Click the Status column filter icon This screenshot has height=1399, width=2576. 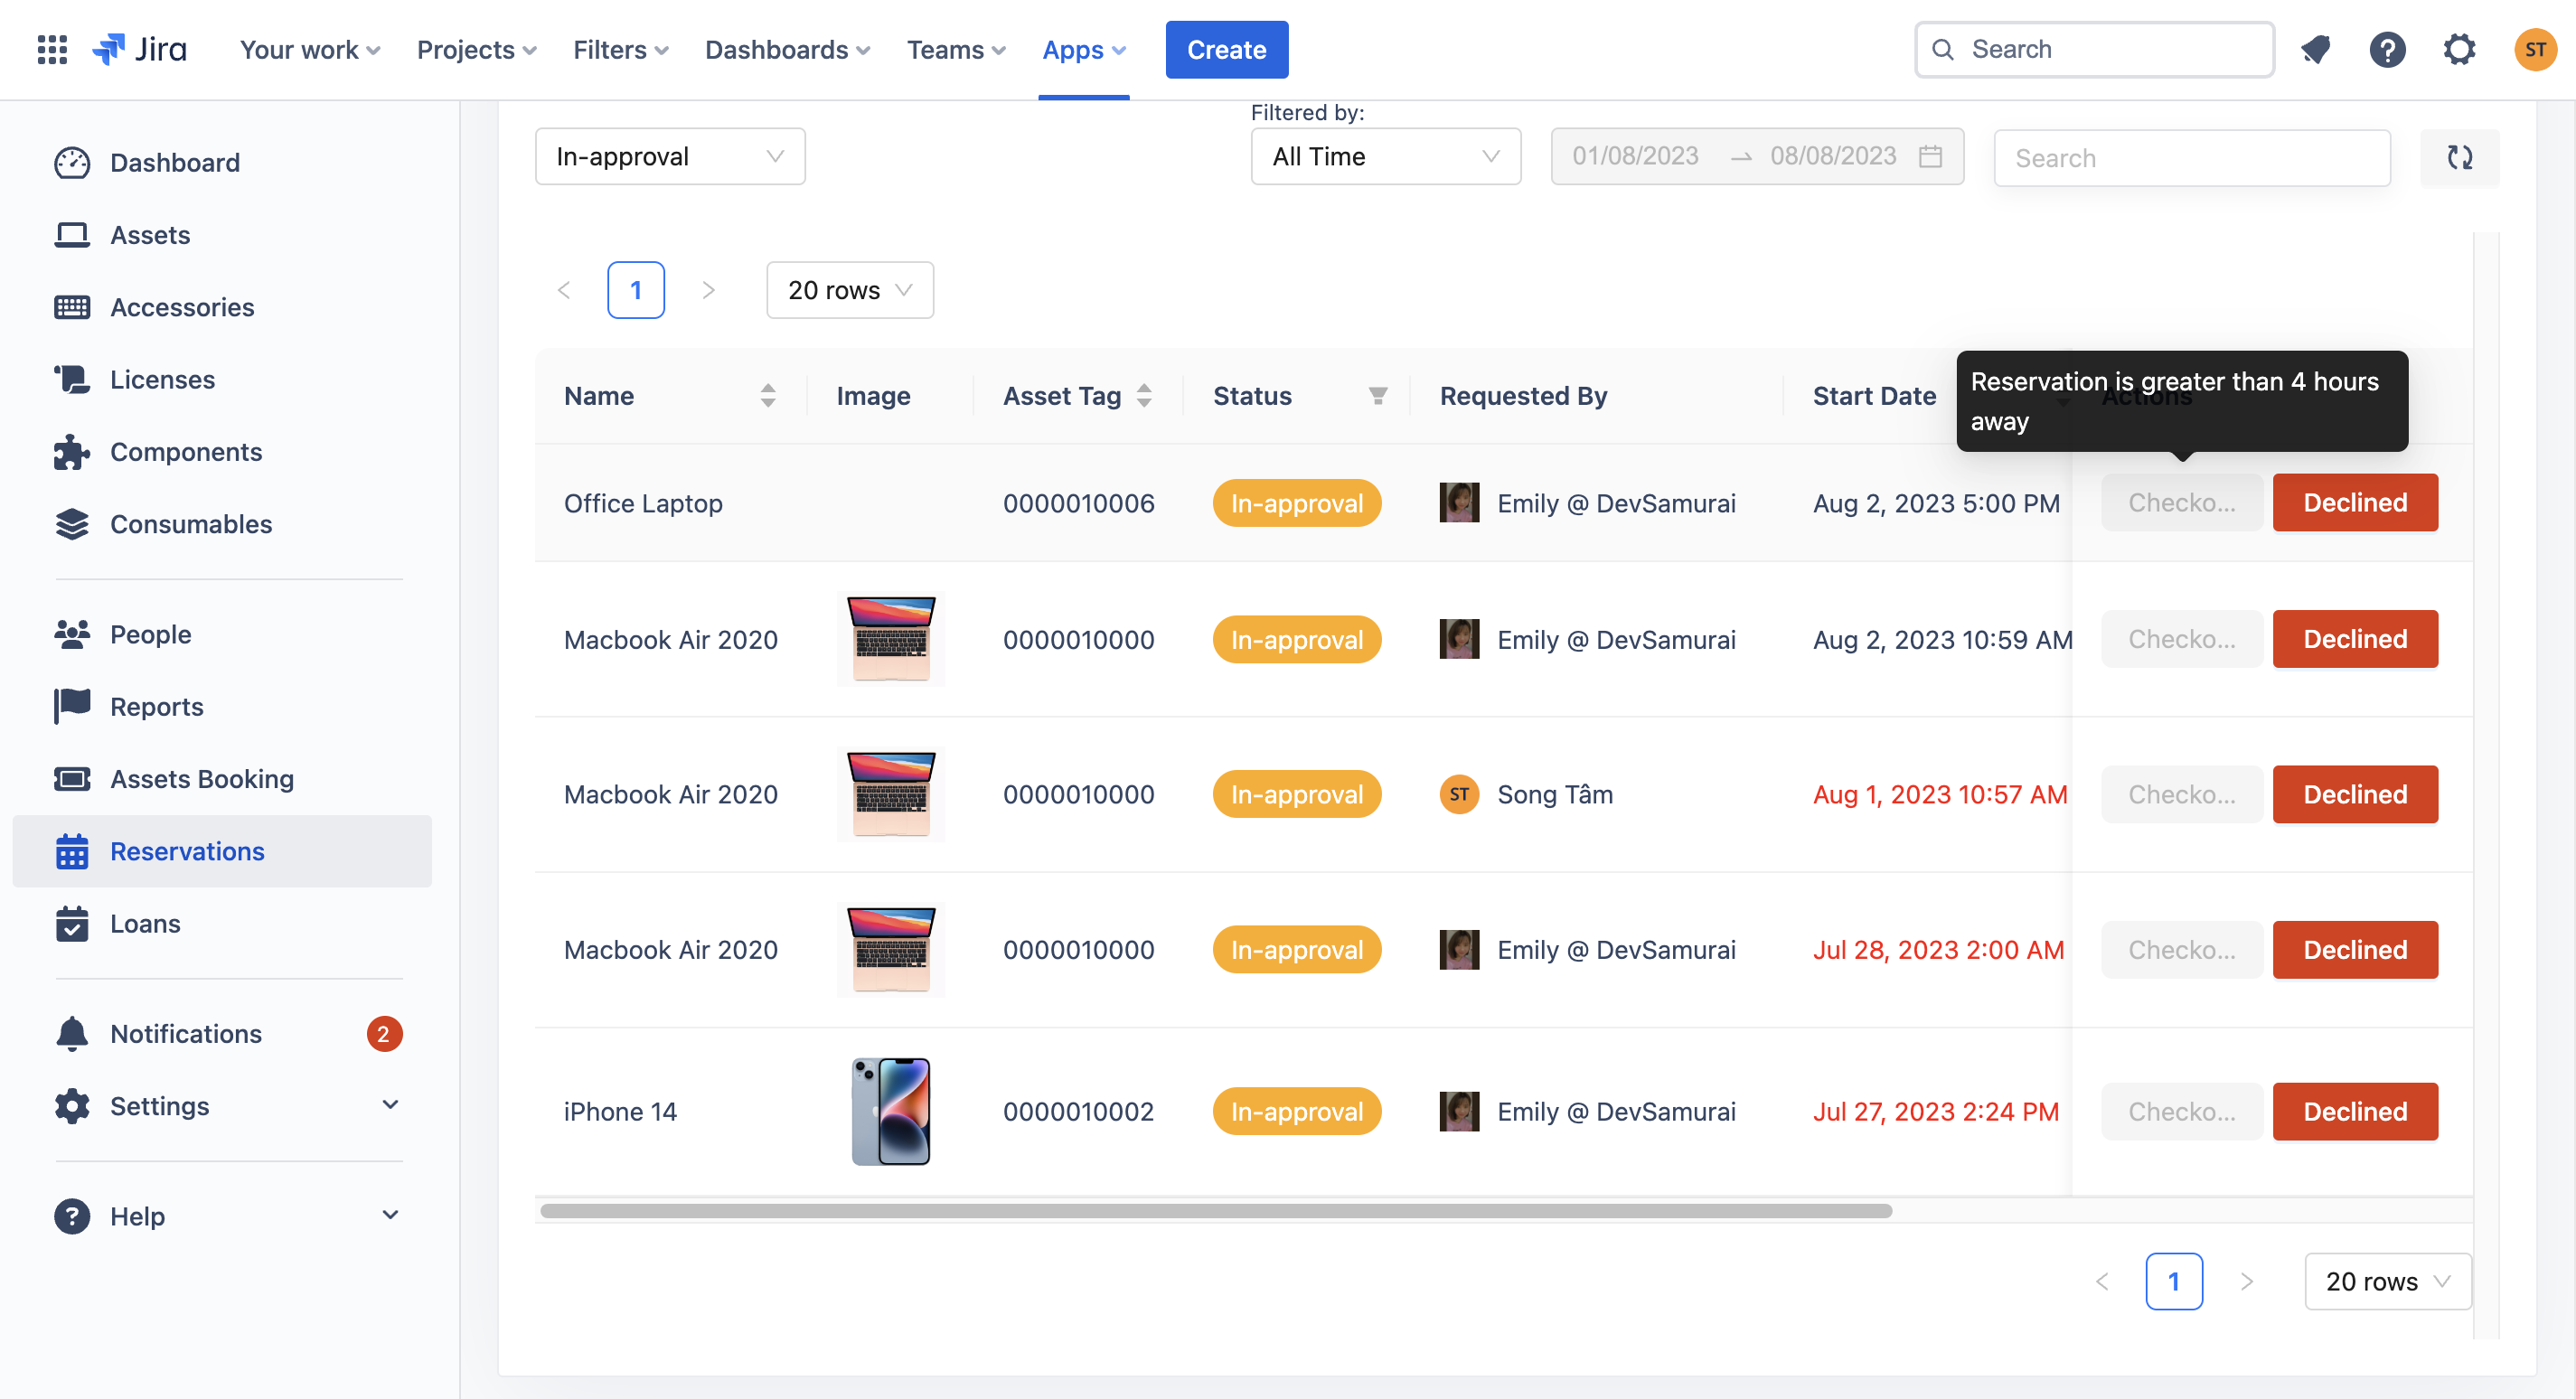pos(1377,396)
